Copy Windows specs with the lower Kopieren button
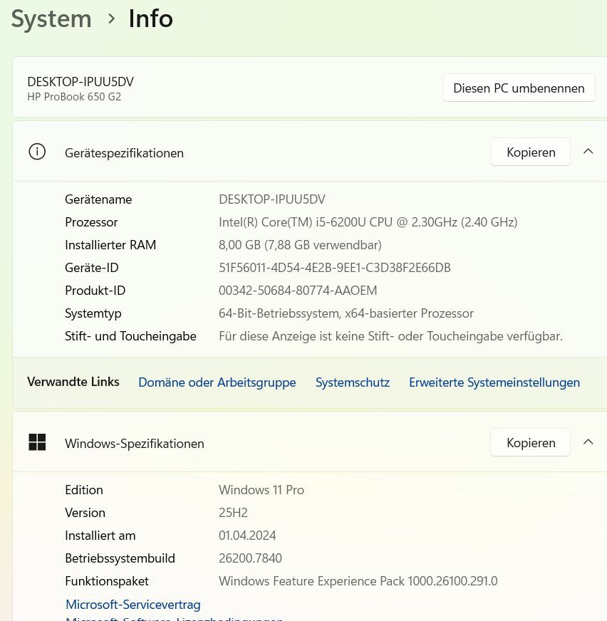The image size is (607, 621). click(x=530, y=442)
